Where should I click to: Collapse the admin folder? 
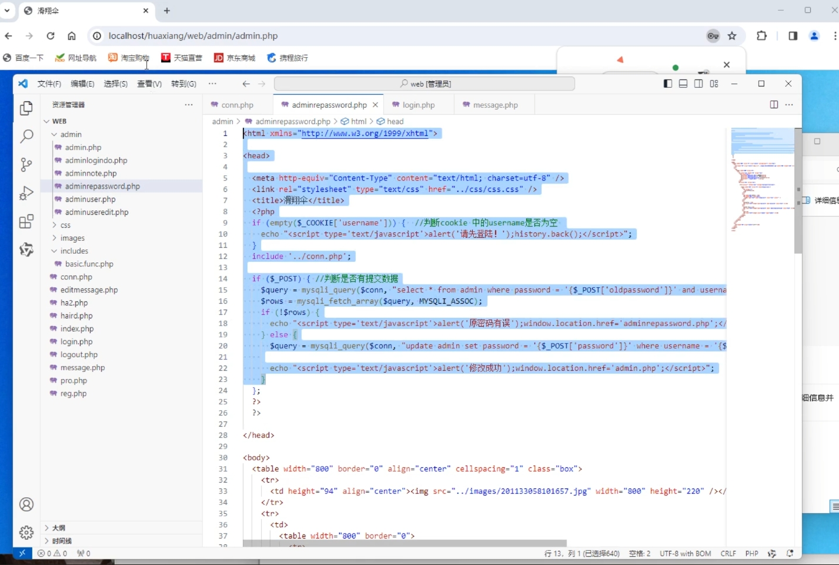[x=71, y=134]
